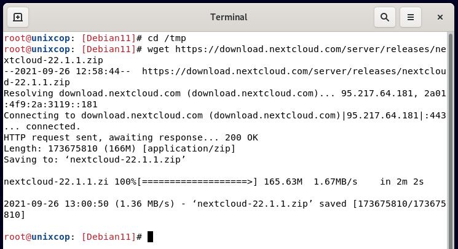The height and width of the screenshot is (249, 458).
Task: Click the "in 2m 2s" elapsed time
Action: tap(401, 182)
